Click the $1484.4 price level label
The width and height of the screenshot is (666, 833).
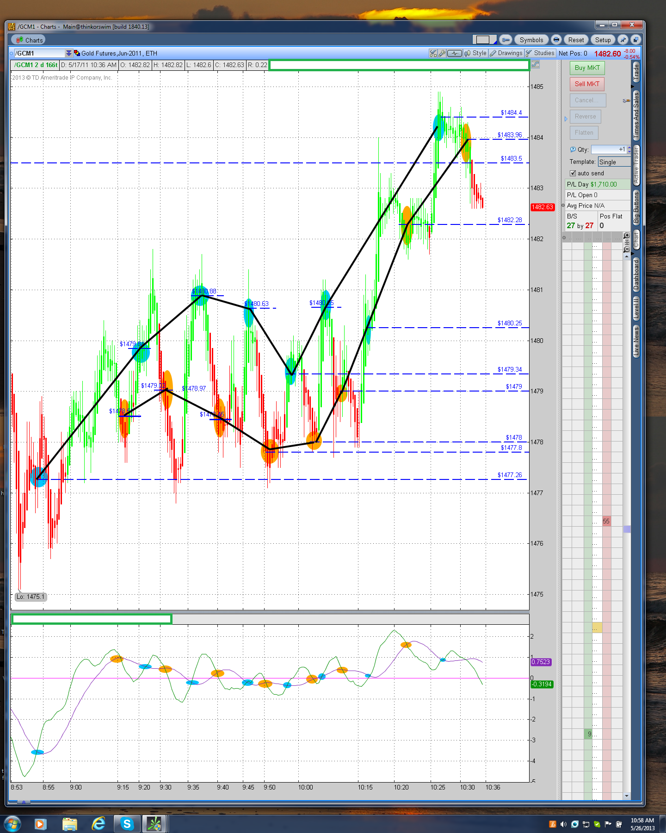coord(511,112)
